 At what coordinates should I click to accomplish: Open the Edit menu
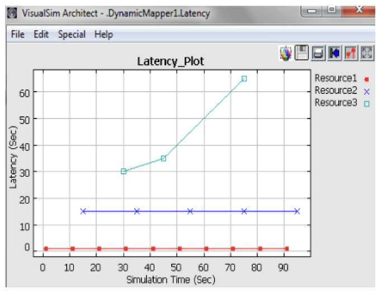tap(41, 34)
